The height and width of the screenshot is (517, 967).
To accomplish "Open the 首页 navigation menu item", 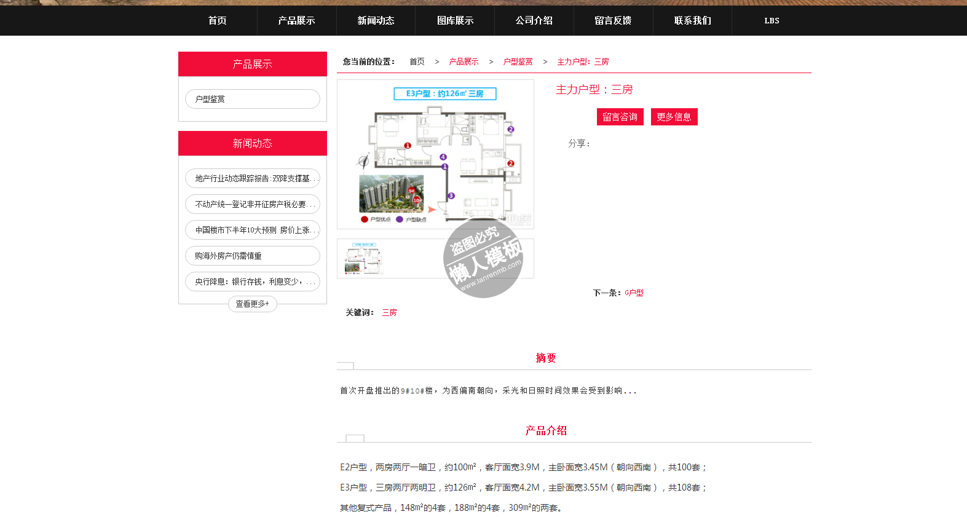I will (217, 20).
